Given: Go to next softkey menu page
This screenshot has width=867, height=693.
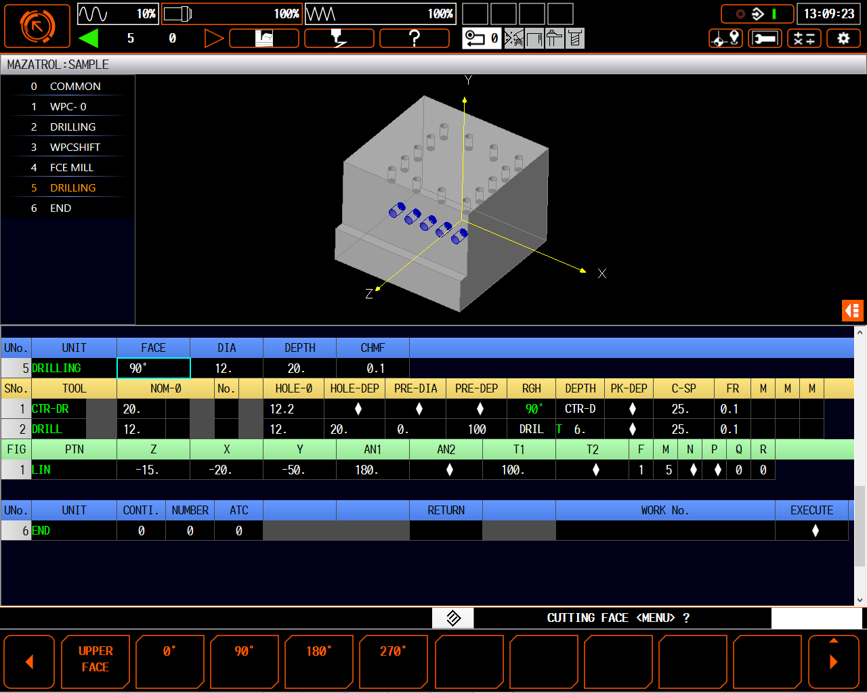Looking at the screenshot, I should point(833,661).
